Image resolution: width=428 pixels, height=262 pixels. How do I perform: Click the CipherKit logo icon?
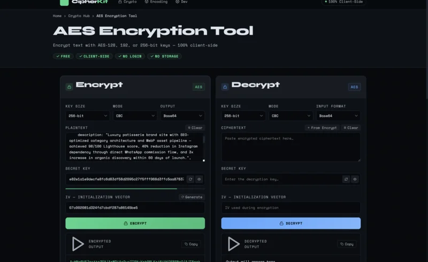[x=64, y=2]
